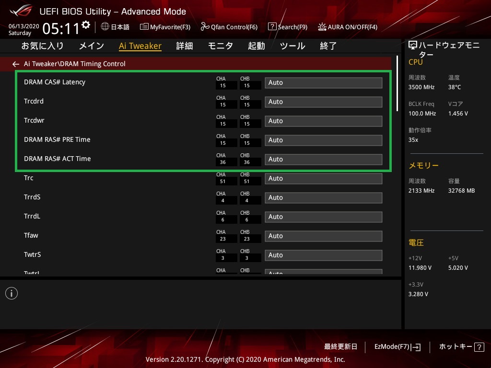Click the Tfaw Auto field
Viewport: 491px width, 368px height.
point(324,236)
